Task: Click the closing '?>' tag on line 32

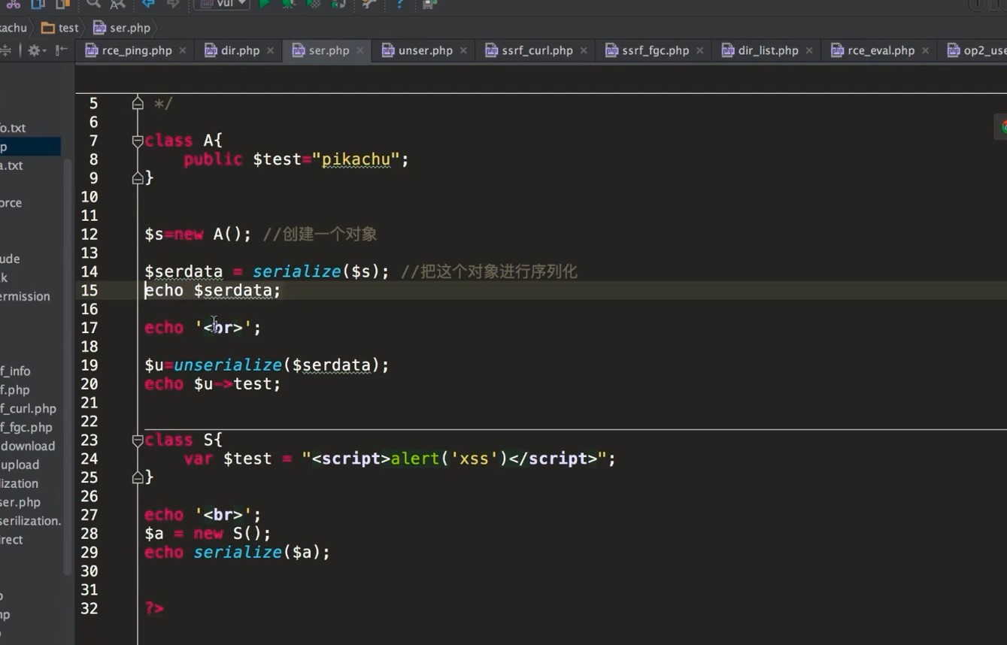Action: click(x=154, y=608)
